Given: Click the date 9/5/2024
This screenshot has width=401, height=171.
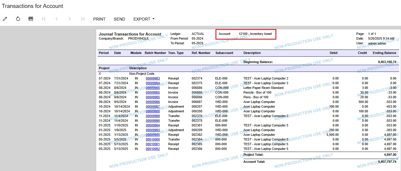Looking at the screenshot, I should tap(120, 102).
